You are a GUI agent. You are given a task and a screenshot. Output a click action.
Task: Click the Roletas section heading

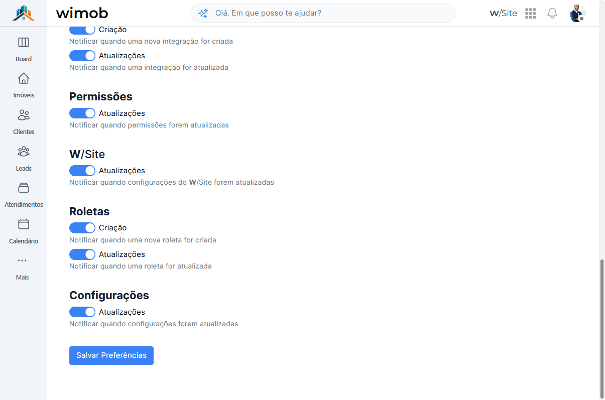pyautogui.click(x=89, y=211)
